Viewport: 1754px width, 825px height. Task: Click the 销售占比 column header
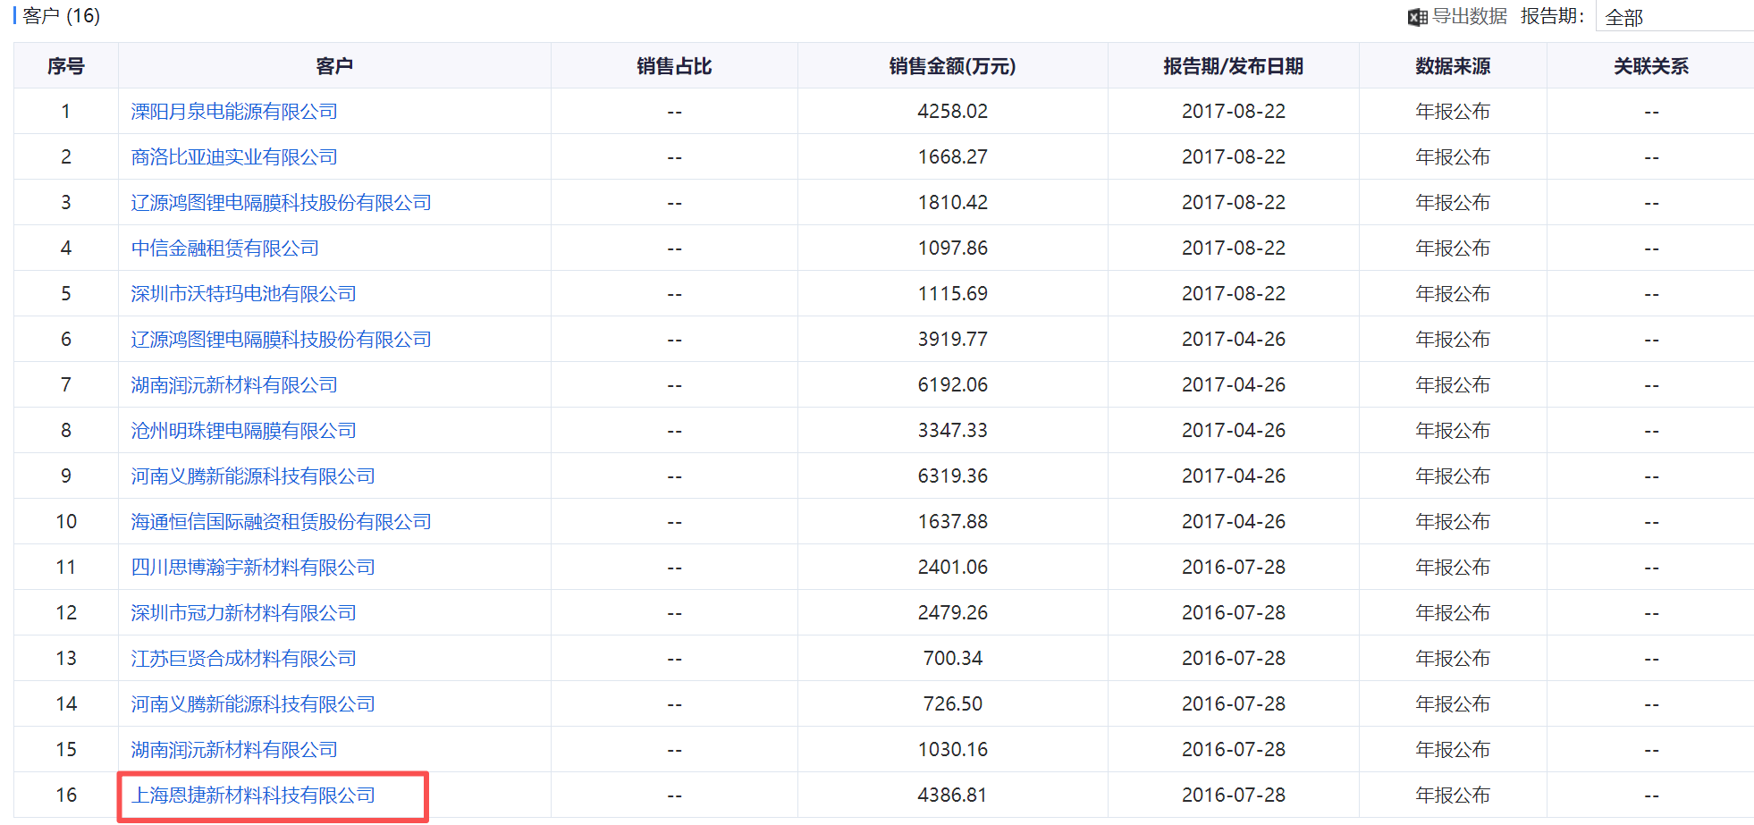(674, 66)
